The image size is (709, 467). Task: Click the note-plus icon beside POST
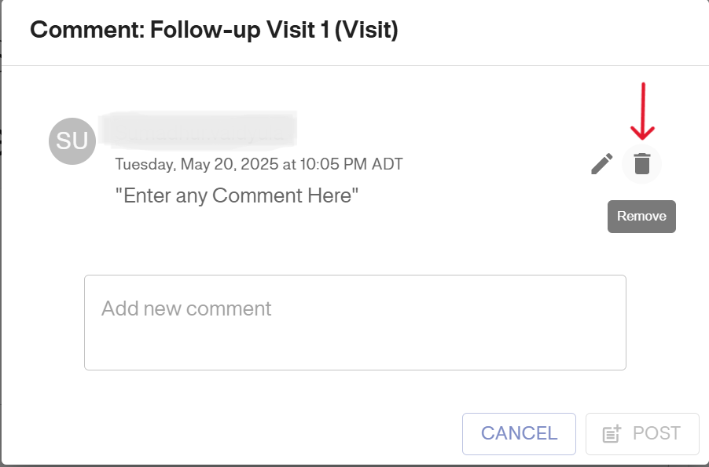pyautogui.click(x=612, y=433)
